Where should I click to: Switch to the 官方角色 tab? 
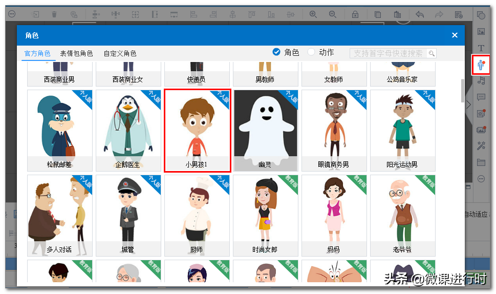coord(37,53)
